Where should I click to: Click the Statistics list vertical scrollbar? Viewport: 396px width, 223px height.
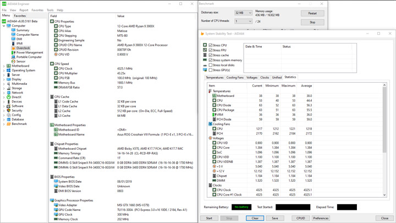384,120
